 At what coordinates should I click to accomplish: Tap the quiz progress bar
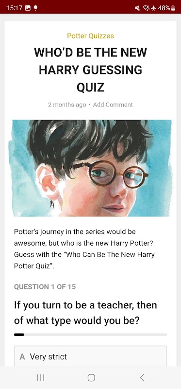[90, 335]
